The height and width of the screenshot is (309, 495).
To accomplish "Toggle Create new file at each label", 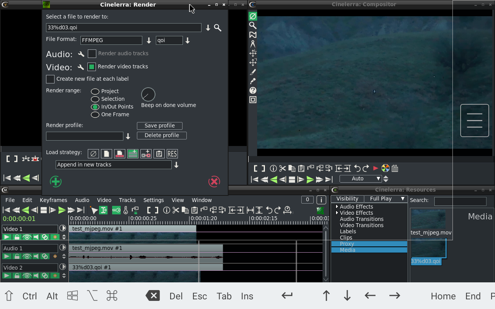I will pos(50,79).
